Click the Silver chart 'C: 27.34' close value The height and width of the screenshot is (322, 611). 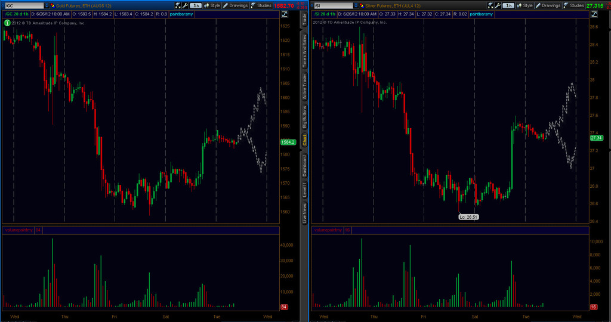click(x=444, y=14)
